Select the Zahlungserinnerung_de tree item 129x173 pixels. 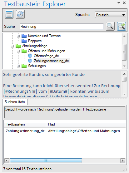[52, 61]
